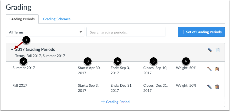230x111 pixels.
Task: Switch to the Grading Schemes tab
Action: (57, 19)
